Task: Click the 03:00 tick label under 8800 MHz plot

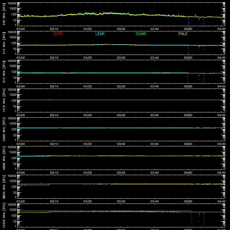Action: point(21,202)
